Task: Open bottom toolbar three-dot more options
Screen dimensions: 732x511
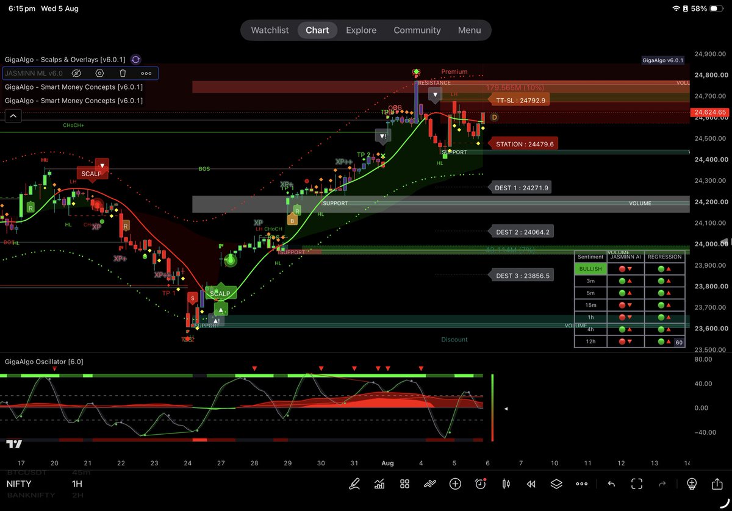Action: pyautogui.click(x=582, y=484)
